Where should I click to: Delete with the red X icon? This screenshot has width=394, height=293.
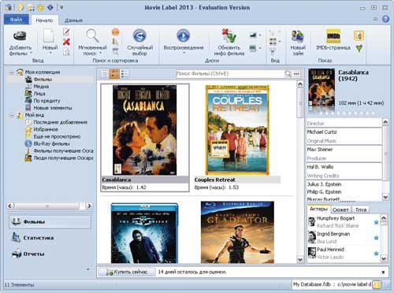(x=66, y=42)
